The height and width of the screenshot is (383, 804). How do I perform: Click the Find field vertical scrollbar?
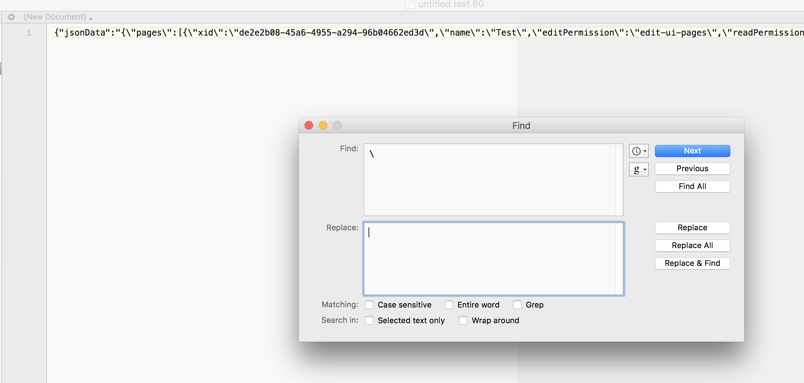point(619,180)
